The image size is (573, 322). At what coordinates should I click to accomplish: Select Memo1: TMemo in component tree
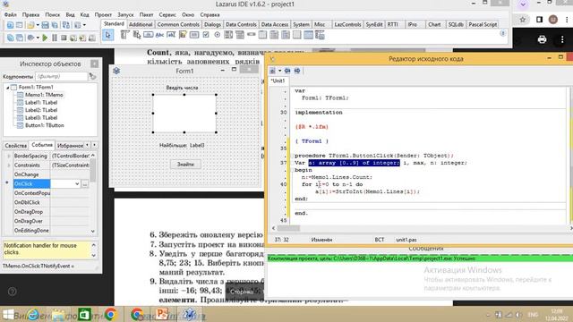coord(44,95)
